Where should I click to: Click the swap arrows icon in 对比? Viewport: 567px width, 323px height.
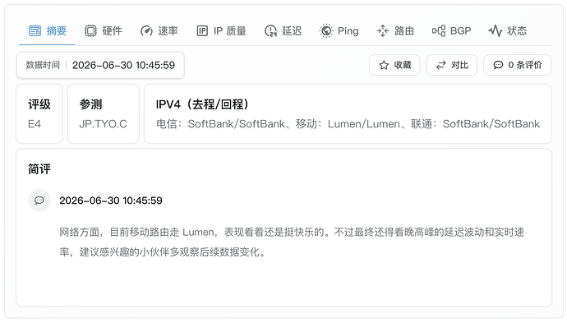click(x=440, y=65)
